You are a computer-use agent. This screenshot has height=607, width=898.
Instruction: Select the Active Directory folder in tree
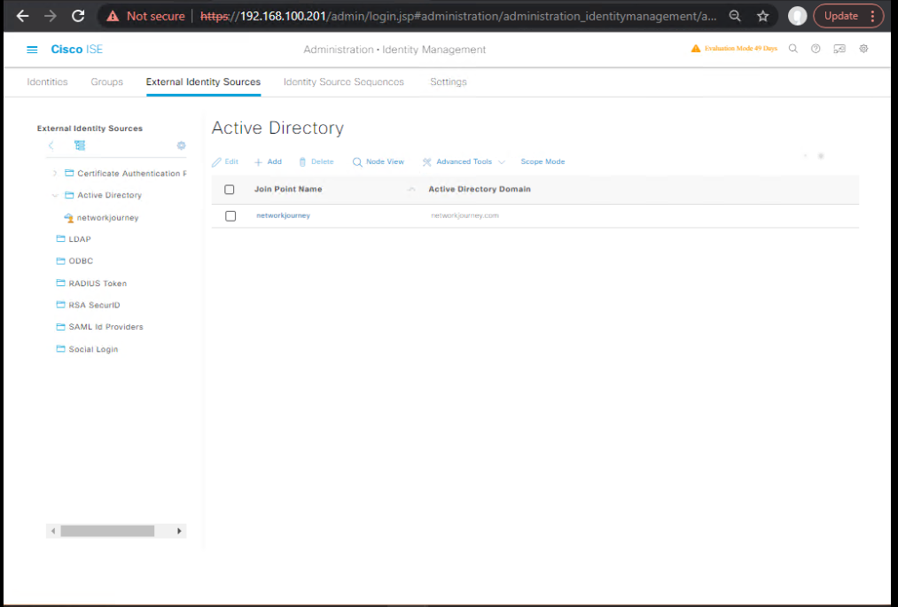pyautogui.click(x=109, y=195)
